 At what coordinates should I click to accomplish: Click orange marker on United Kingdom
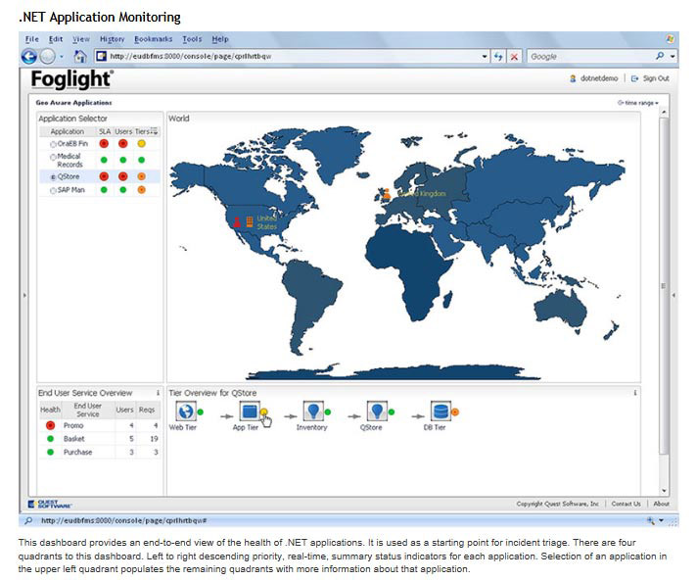coord(387,193)
